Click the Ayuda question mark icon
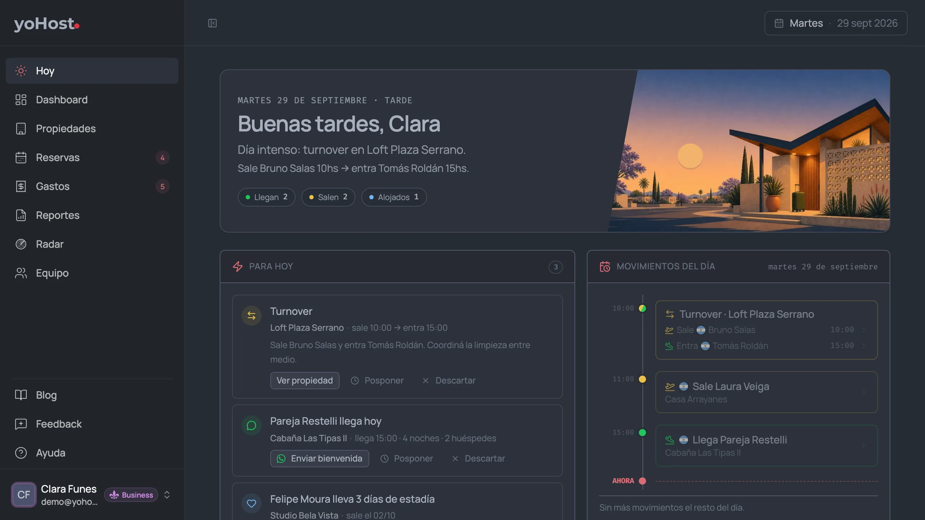Viewport: 925px width, 520px height. [21, 453]
